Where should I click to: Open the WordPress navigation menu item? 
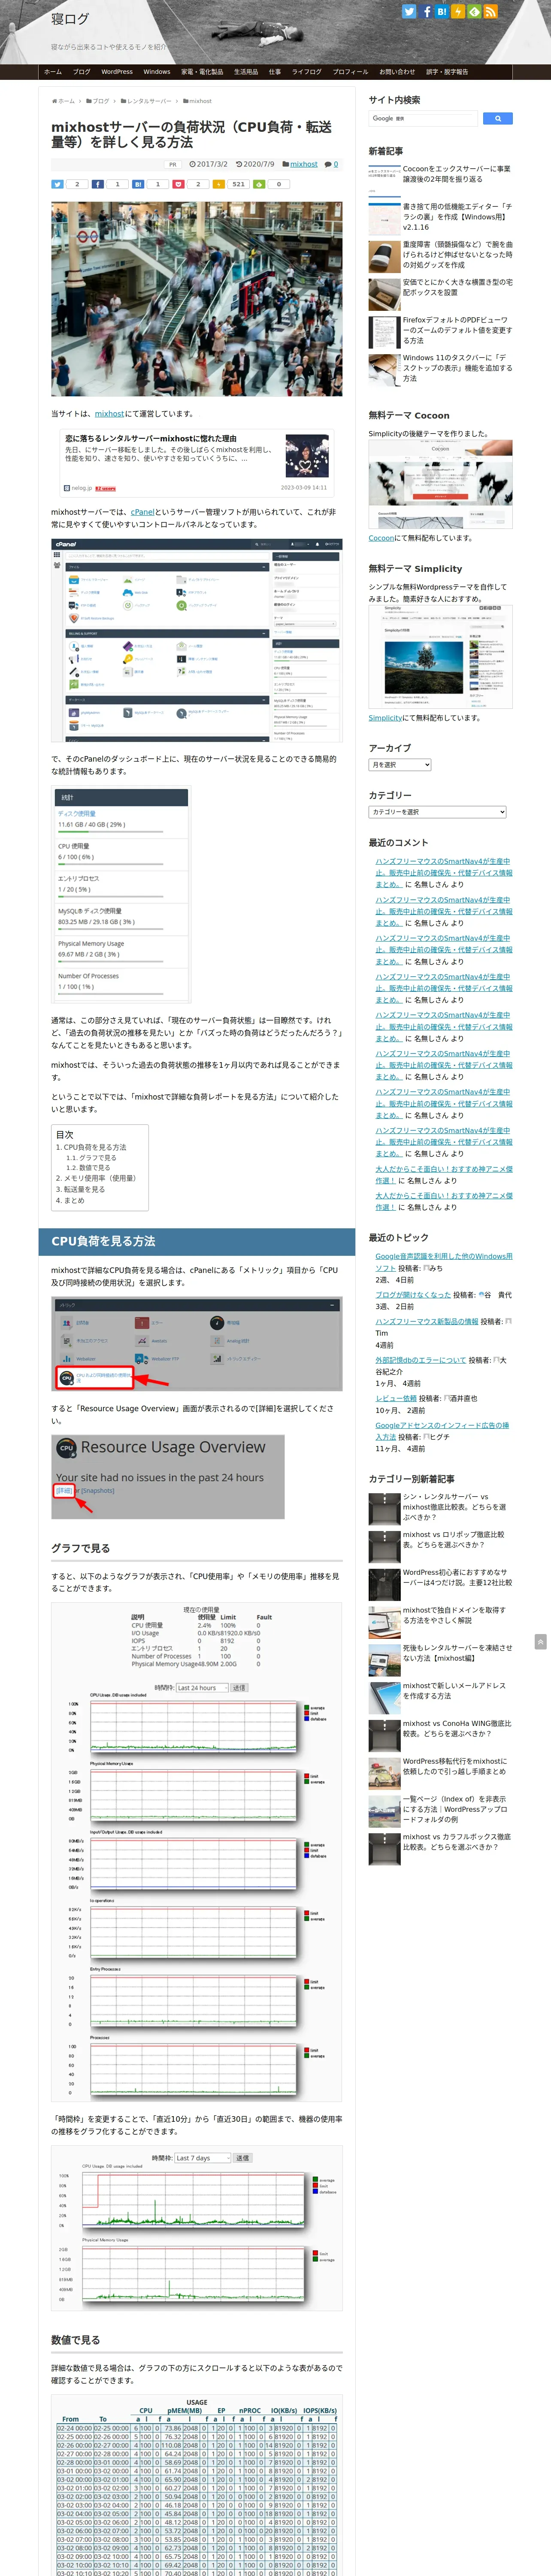(x=117, y=72)
